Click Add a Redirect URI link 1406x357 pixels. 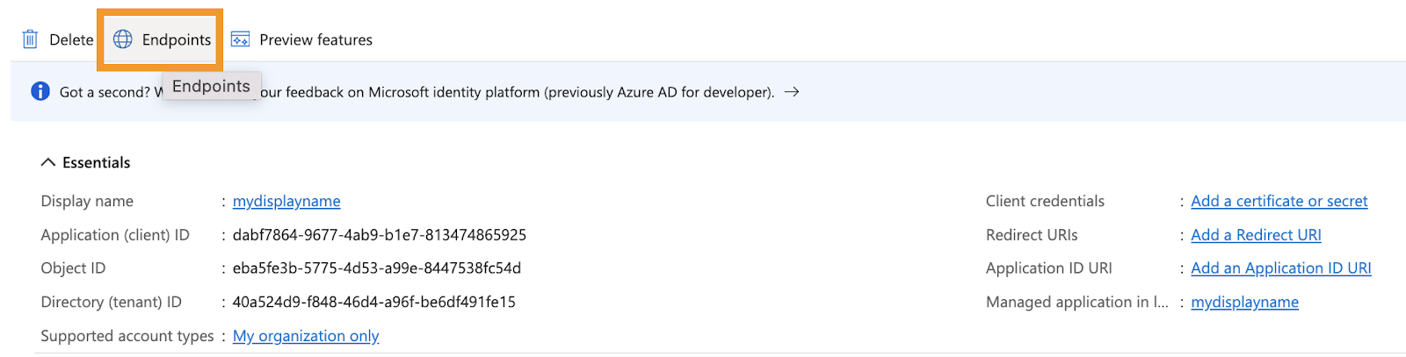(x=1256, y=235)
